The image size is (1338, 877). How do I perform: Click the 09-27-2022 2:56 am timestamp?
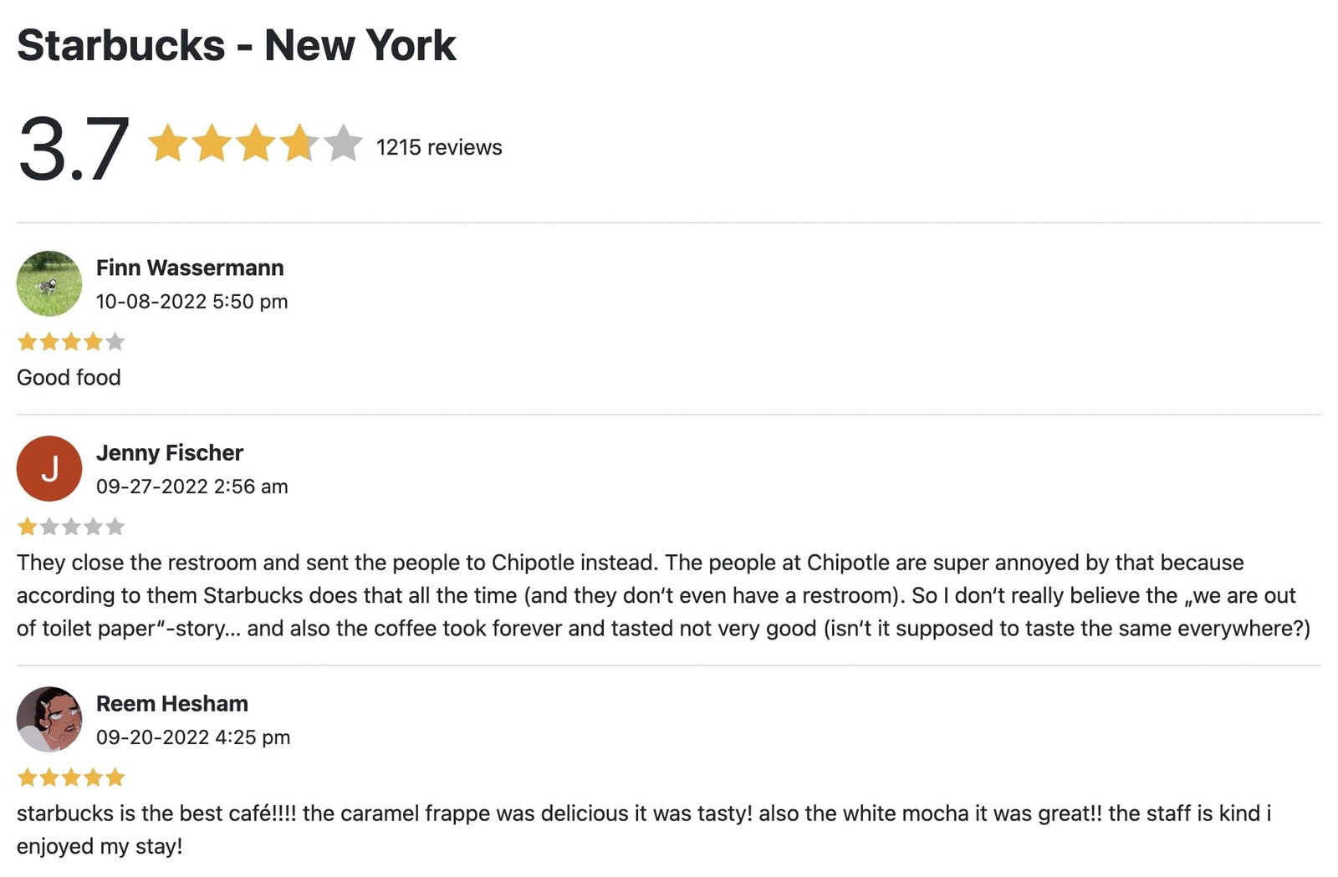point(192,486)
